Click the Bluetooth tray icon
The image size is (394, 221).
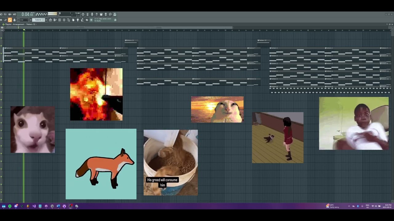pos(358,206)
